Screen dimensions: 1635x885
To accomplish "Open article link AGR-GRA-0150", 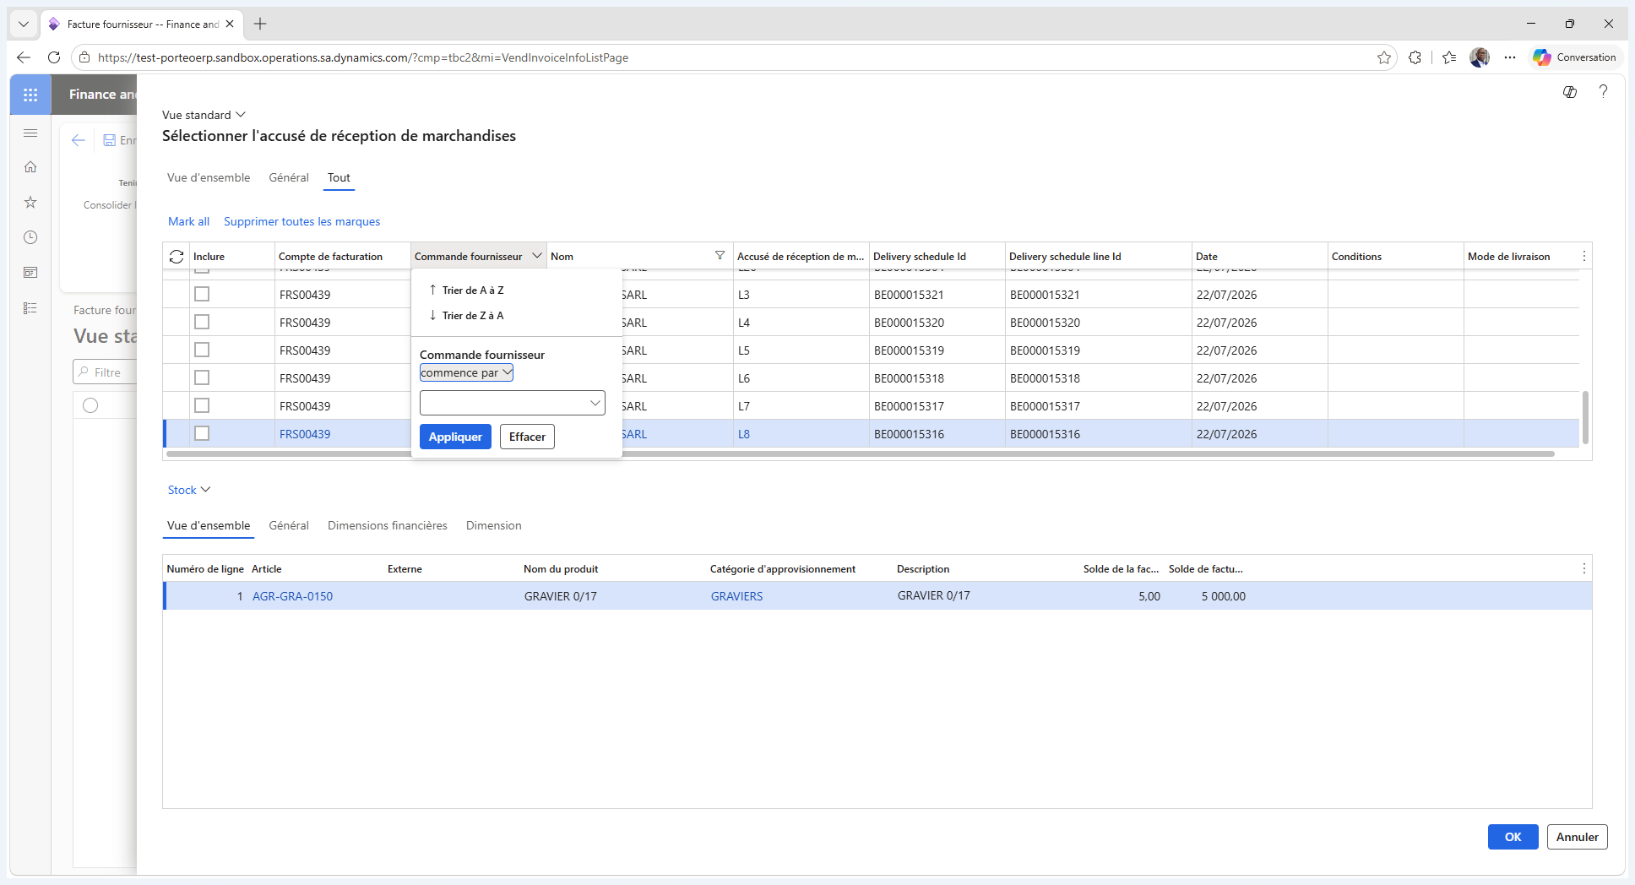I will 292,596.
